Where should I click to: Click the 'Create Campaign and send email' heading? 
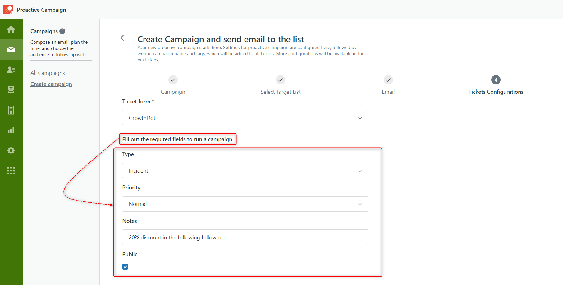(x=221, y=39)
